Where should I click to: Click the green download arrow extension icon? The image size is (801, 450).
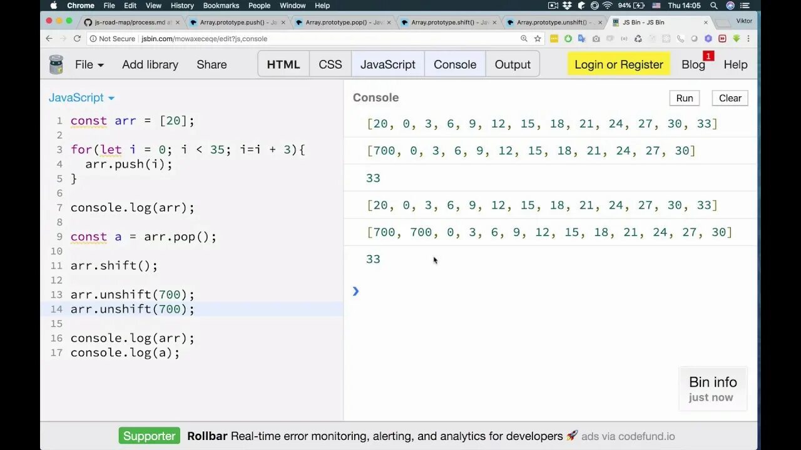[736, 39]
